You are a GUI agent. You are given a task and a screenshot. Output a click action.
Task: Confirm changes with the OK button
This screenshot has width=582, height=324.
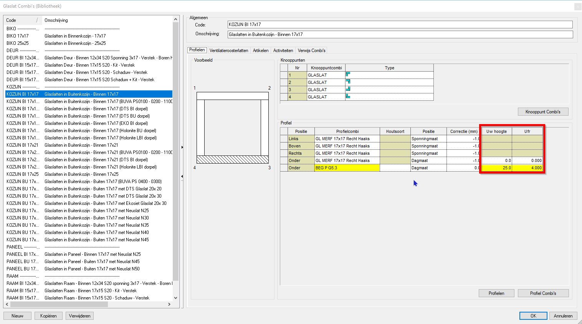tap(533, 316)
